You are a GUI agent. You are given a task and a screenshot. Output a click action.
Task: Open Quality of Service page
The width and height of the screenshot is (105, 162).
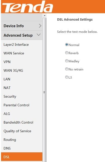click(17, 131)
